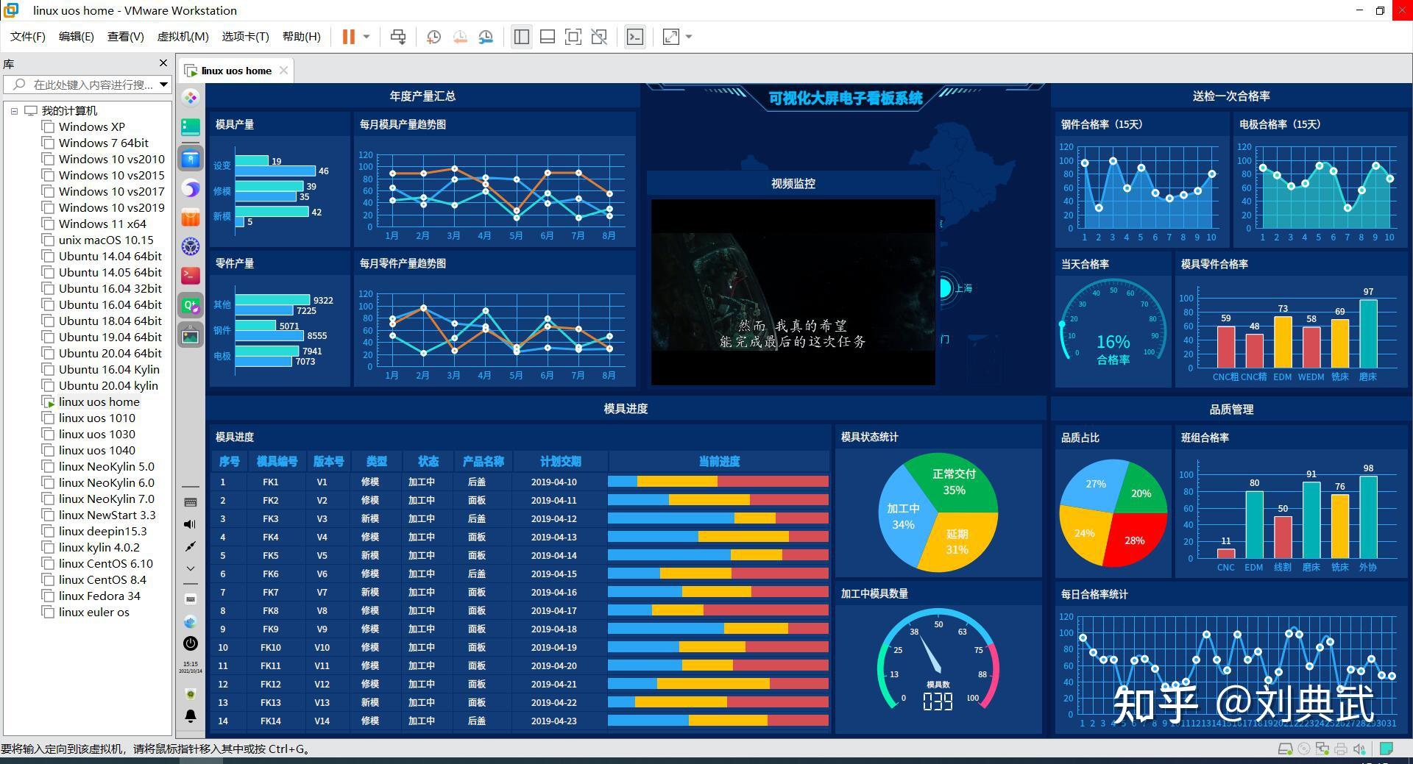Screen dimensions: 1413x764
Task: Open the UOS control center gear icon
Action: click(x=191, y=246)
